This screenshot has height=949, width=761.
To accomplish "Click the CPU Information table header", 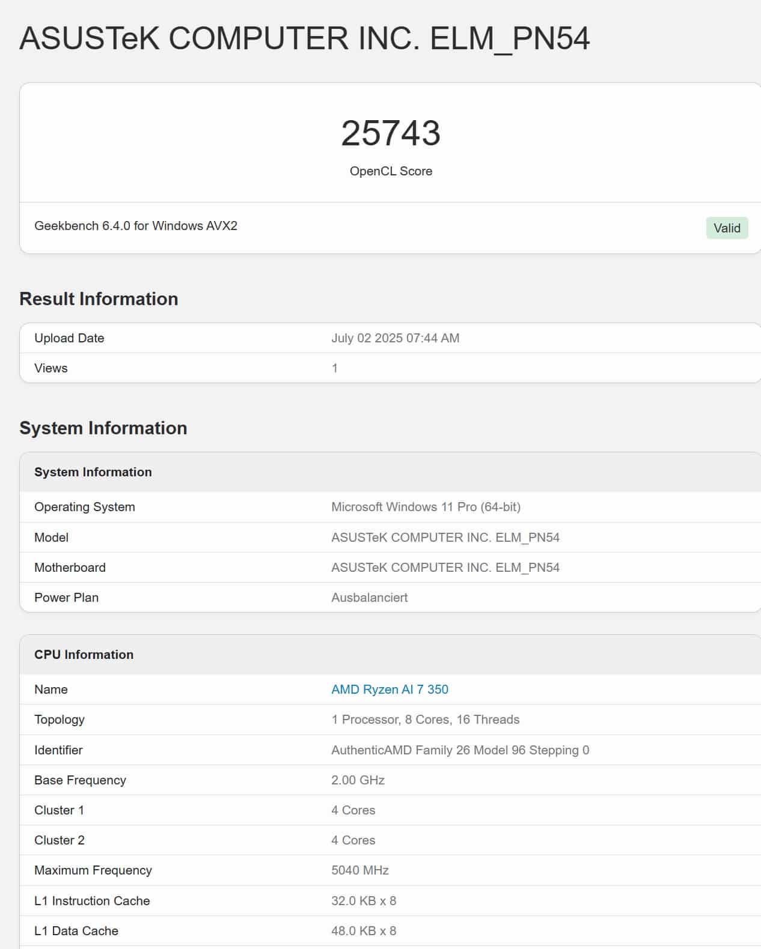I will click(84, 655).
